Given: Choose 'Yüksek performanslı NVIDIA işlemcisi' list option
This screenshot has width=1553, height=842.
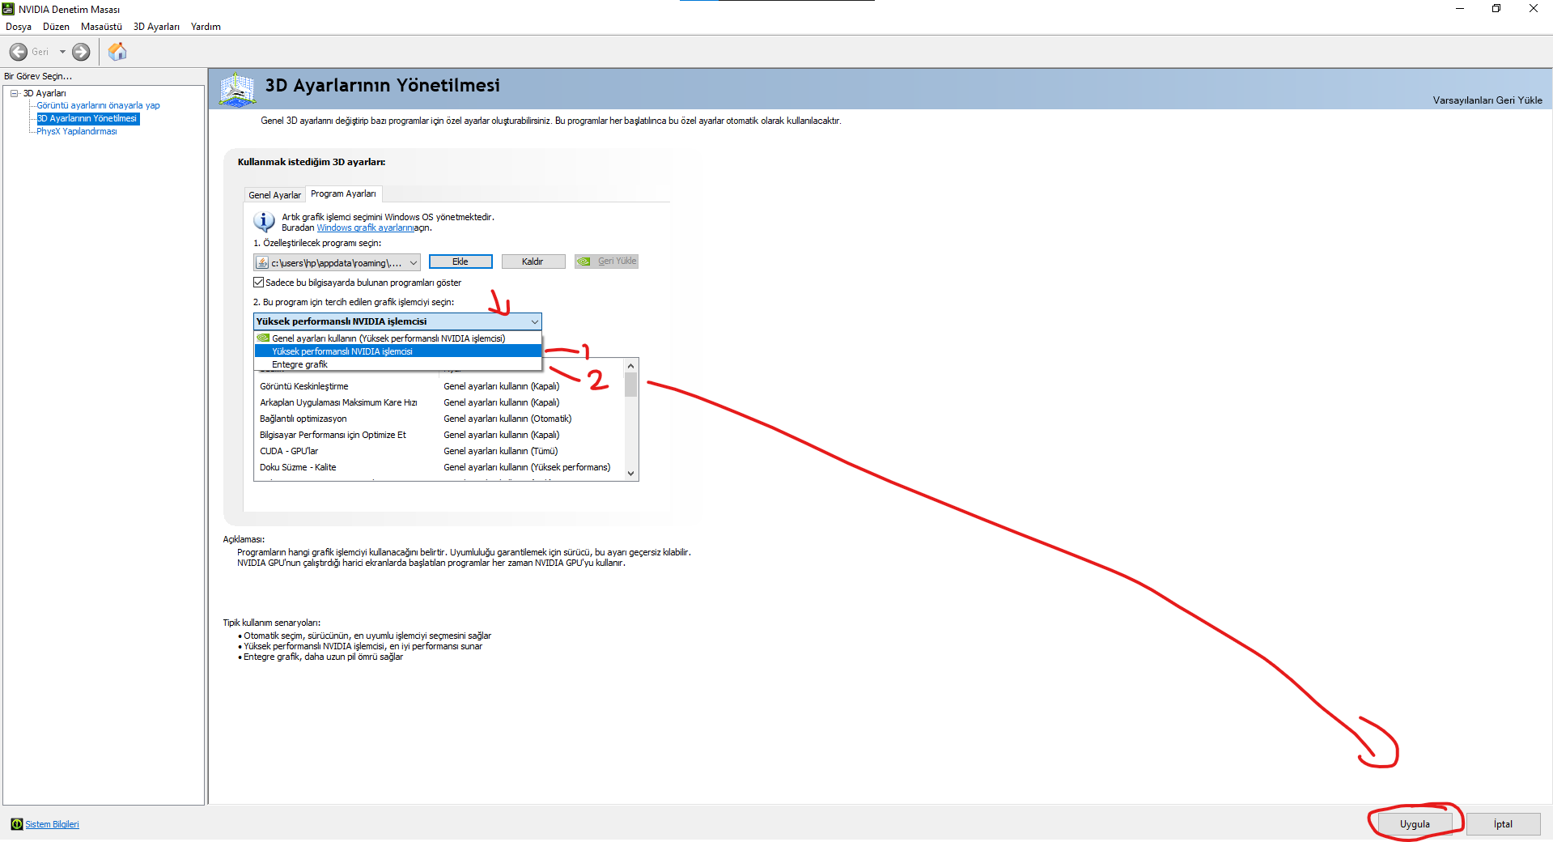Looking at the screenshot, I should (397, 351).
